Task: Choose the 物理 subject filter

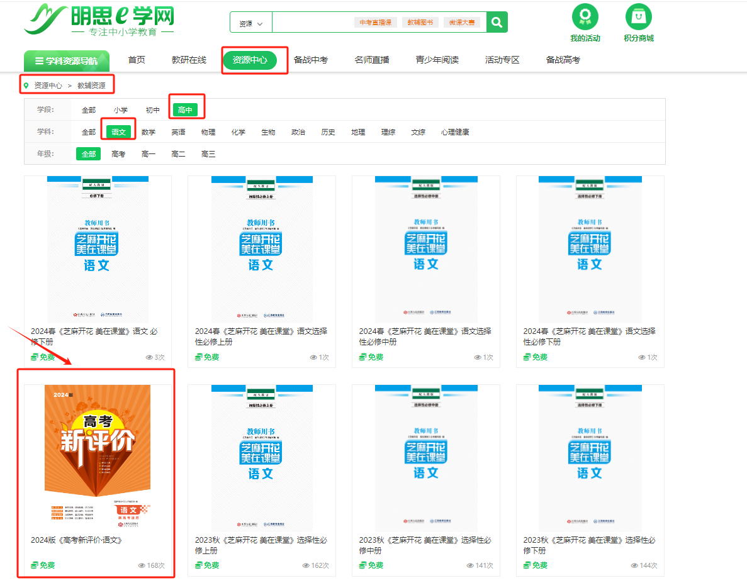Action: pyautogui.click(x=208, y=132)
